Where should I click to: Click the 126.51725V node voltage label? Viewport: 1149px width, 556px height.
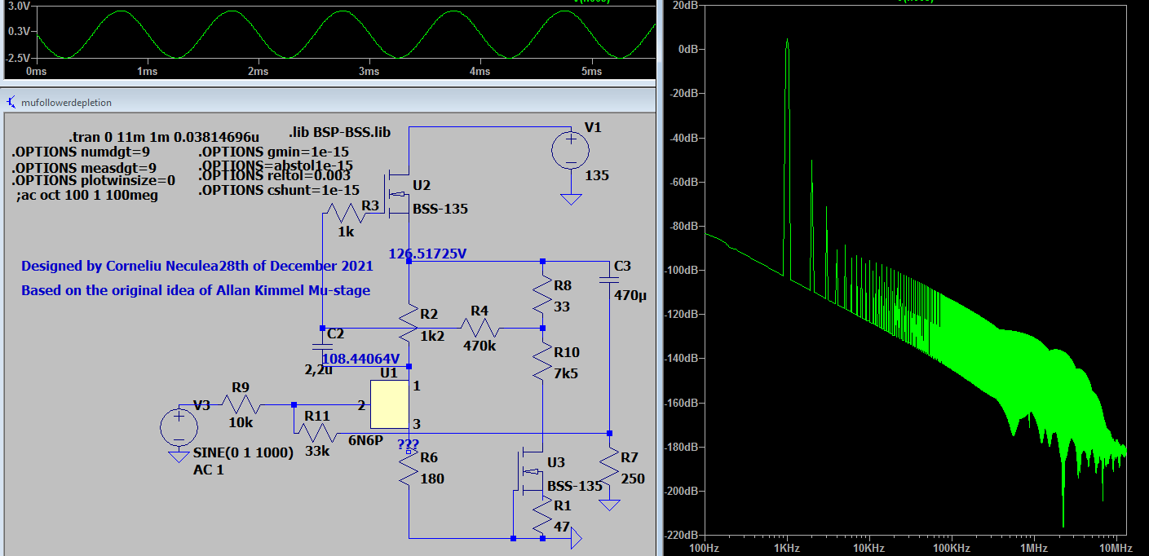coord(427,254)
